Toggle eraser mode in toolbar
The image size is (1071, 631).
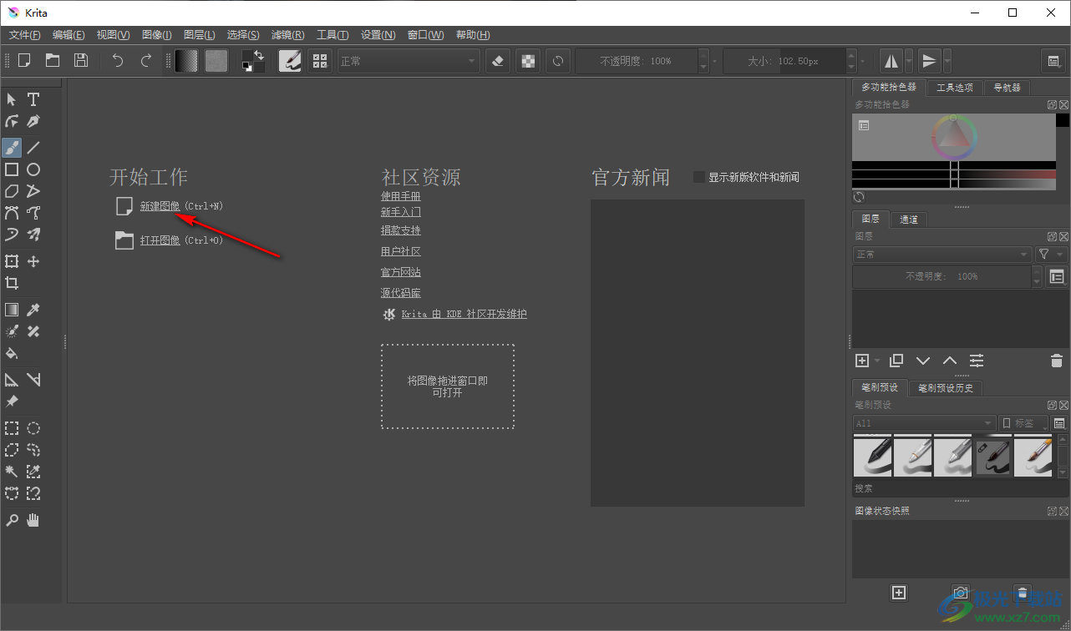(x=498, y=60)
